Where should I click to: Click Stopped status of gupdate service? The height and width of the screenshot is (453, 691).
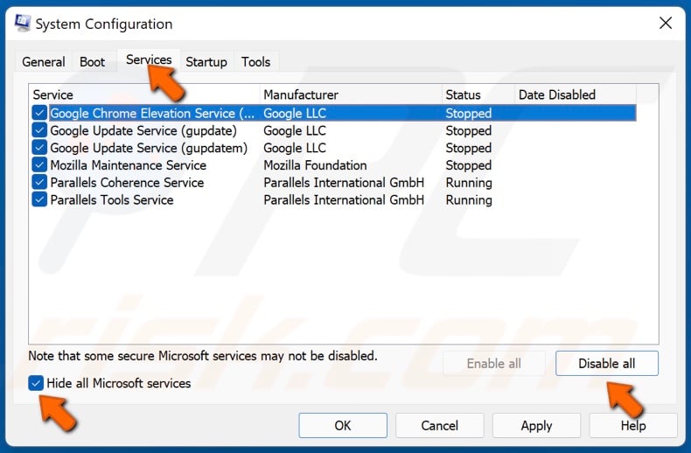pyautogui.click(x=469, y=130)
